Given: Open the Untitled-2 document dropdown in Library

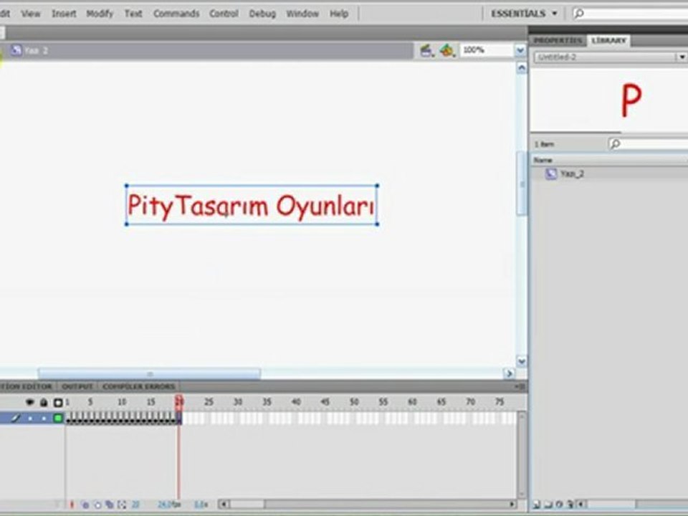Looking at the screenshot, I should pos(611,57).
